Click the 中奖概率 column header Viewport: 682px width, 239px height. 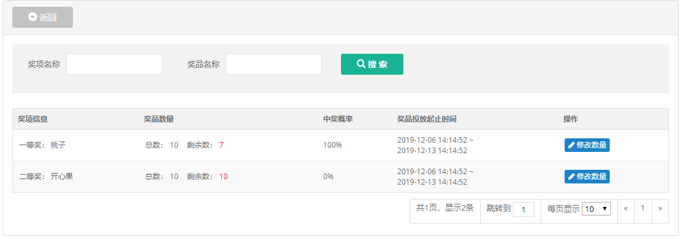[x=337, y=119]
